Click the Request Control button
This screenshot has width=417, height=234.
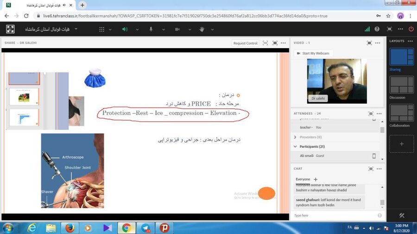tap(245, 43)
